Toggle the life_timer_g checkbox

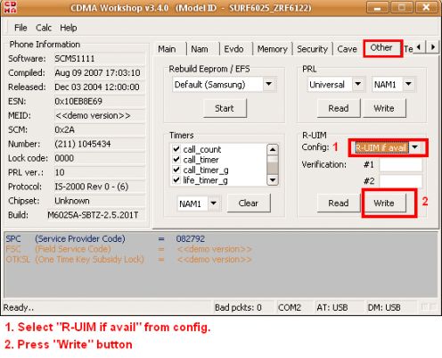pyautogui.click(x=176, y=180)
